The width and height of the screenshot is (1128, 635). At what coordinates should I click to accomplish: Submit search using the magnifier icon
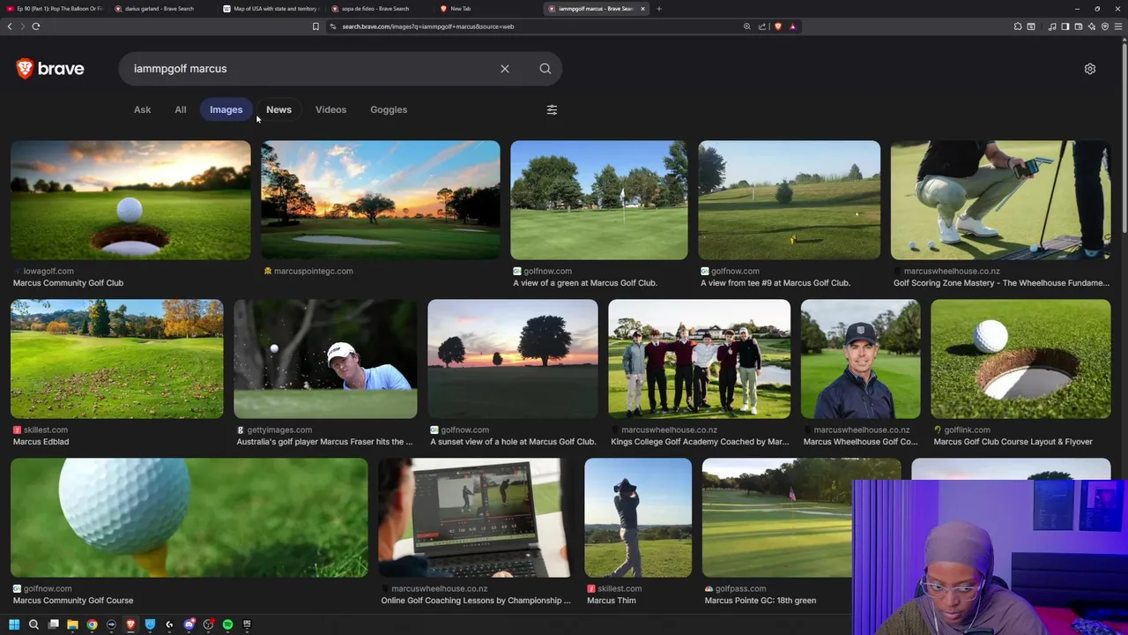pos(545,69)
